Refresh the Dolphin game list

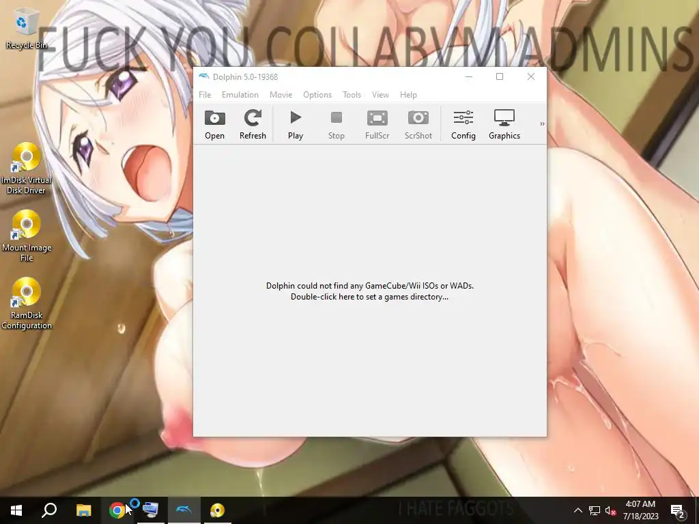tap(253, 124)
